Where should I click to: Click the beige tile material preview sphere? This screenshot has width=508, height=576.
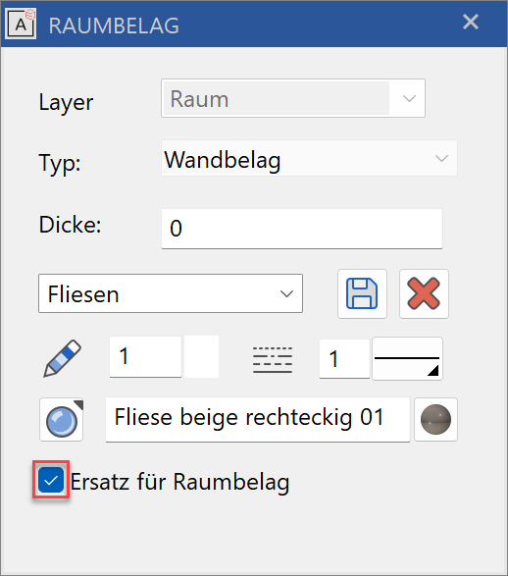pos(435,420)
